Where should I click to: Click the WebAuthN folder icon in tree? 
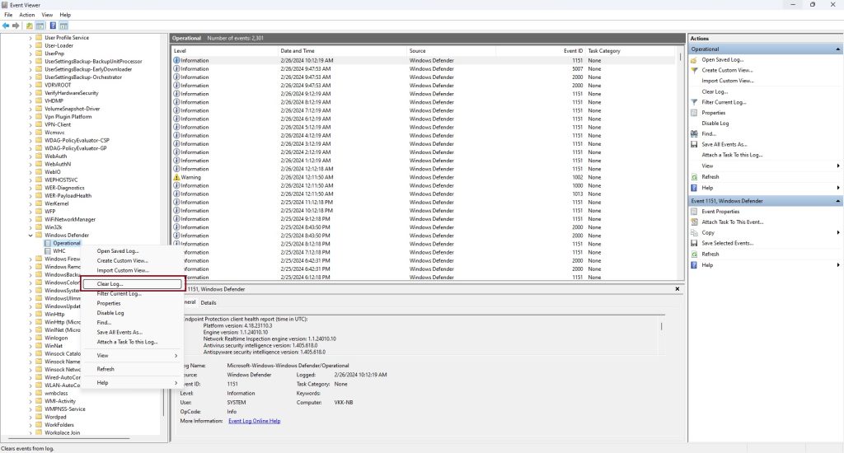point(39,164)
